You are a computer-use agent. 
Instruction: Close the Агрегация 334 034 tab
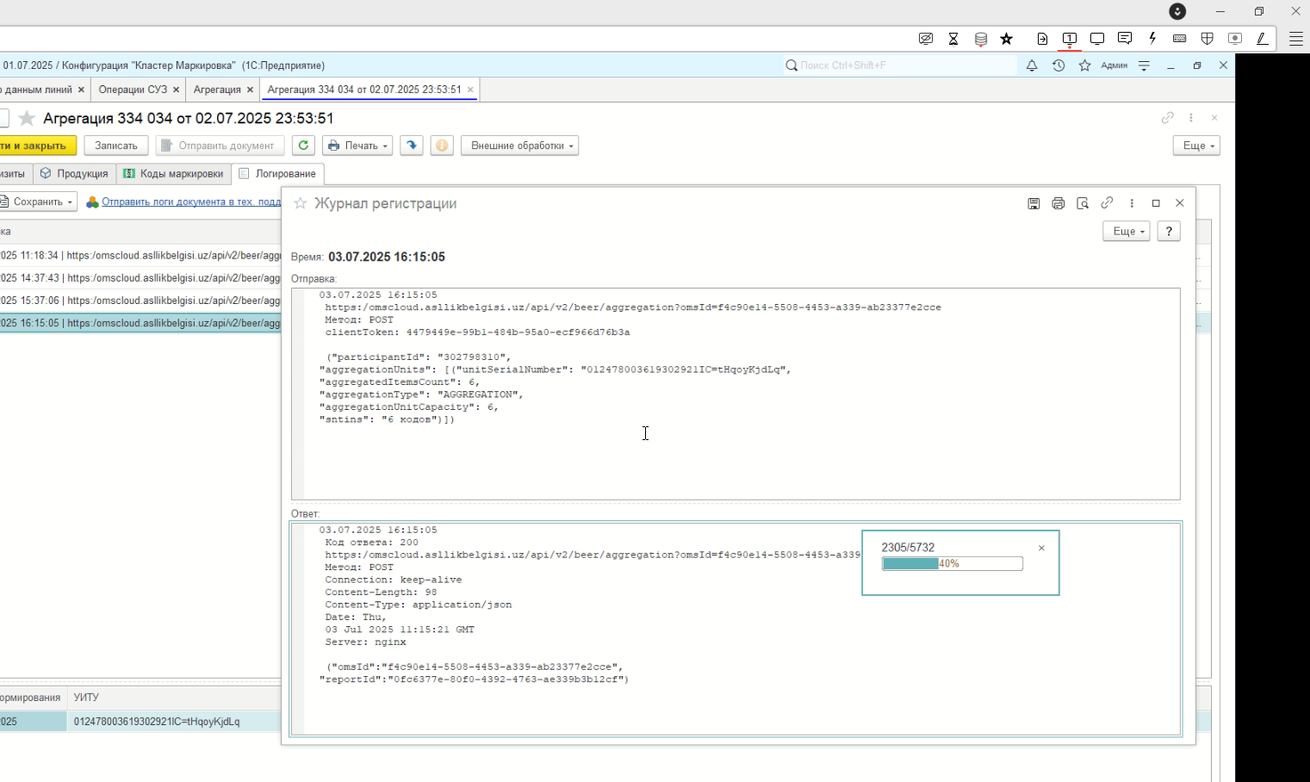coord(470,90)
